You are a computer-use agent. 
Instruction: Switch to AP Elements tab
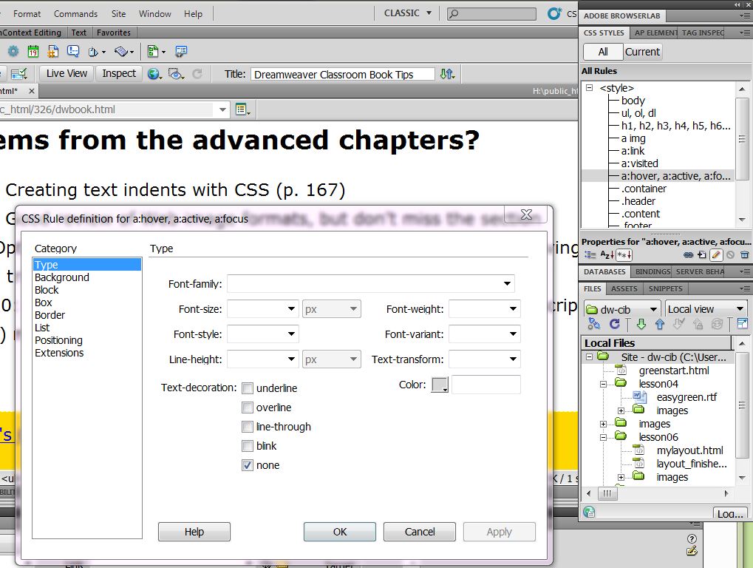click(x=655, y=33)
